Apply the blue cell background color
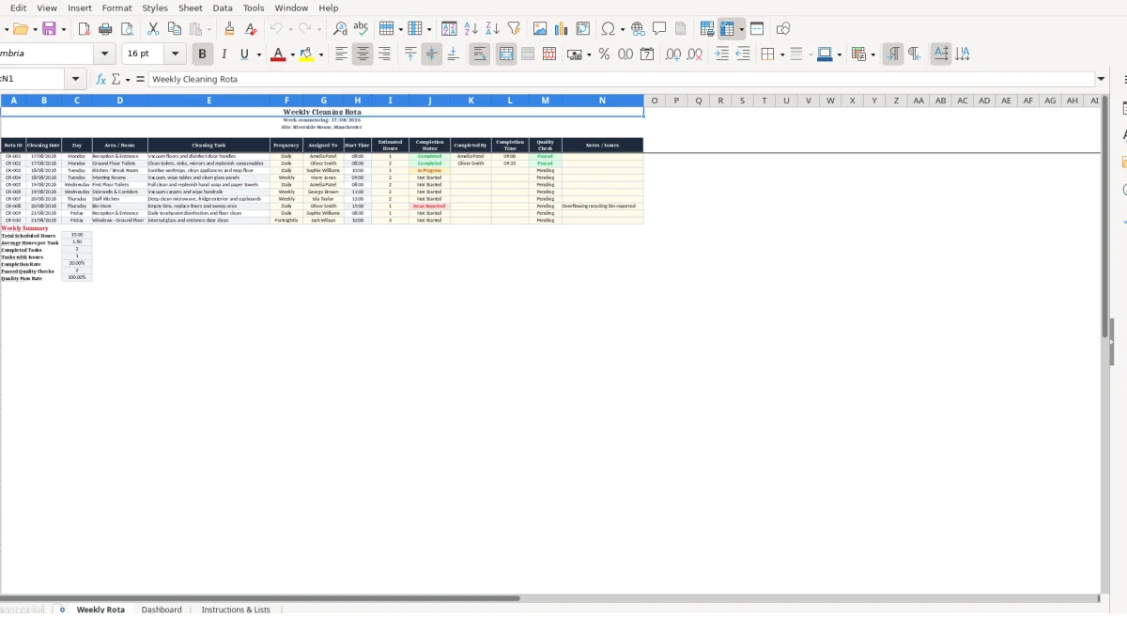The height and width of the screenshot is (634, 1127). (824, 54)
